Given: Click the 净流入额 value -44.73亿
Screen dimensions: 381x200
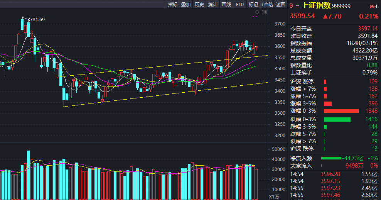Looking at the screenshot, I should [x=352, y=158].
